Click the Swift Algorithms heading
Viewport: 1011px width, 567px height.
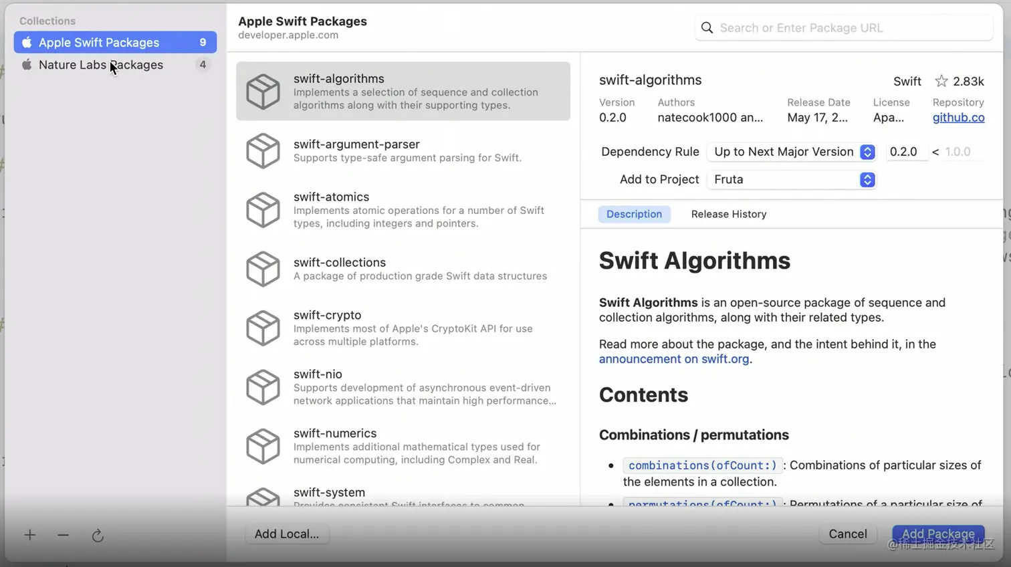tap(694, 261)
